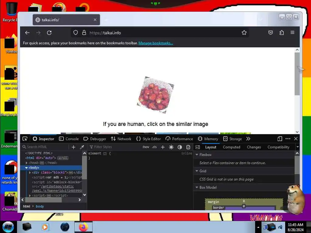Toggle light color scheme simulation sun icon
Viewport: 311px width, 233px height.
click(x=171, y=147)
